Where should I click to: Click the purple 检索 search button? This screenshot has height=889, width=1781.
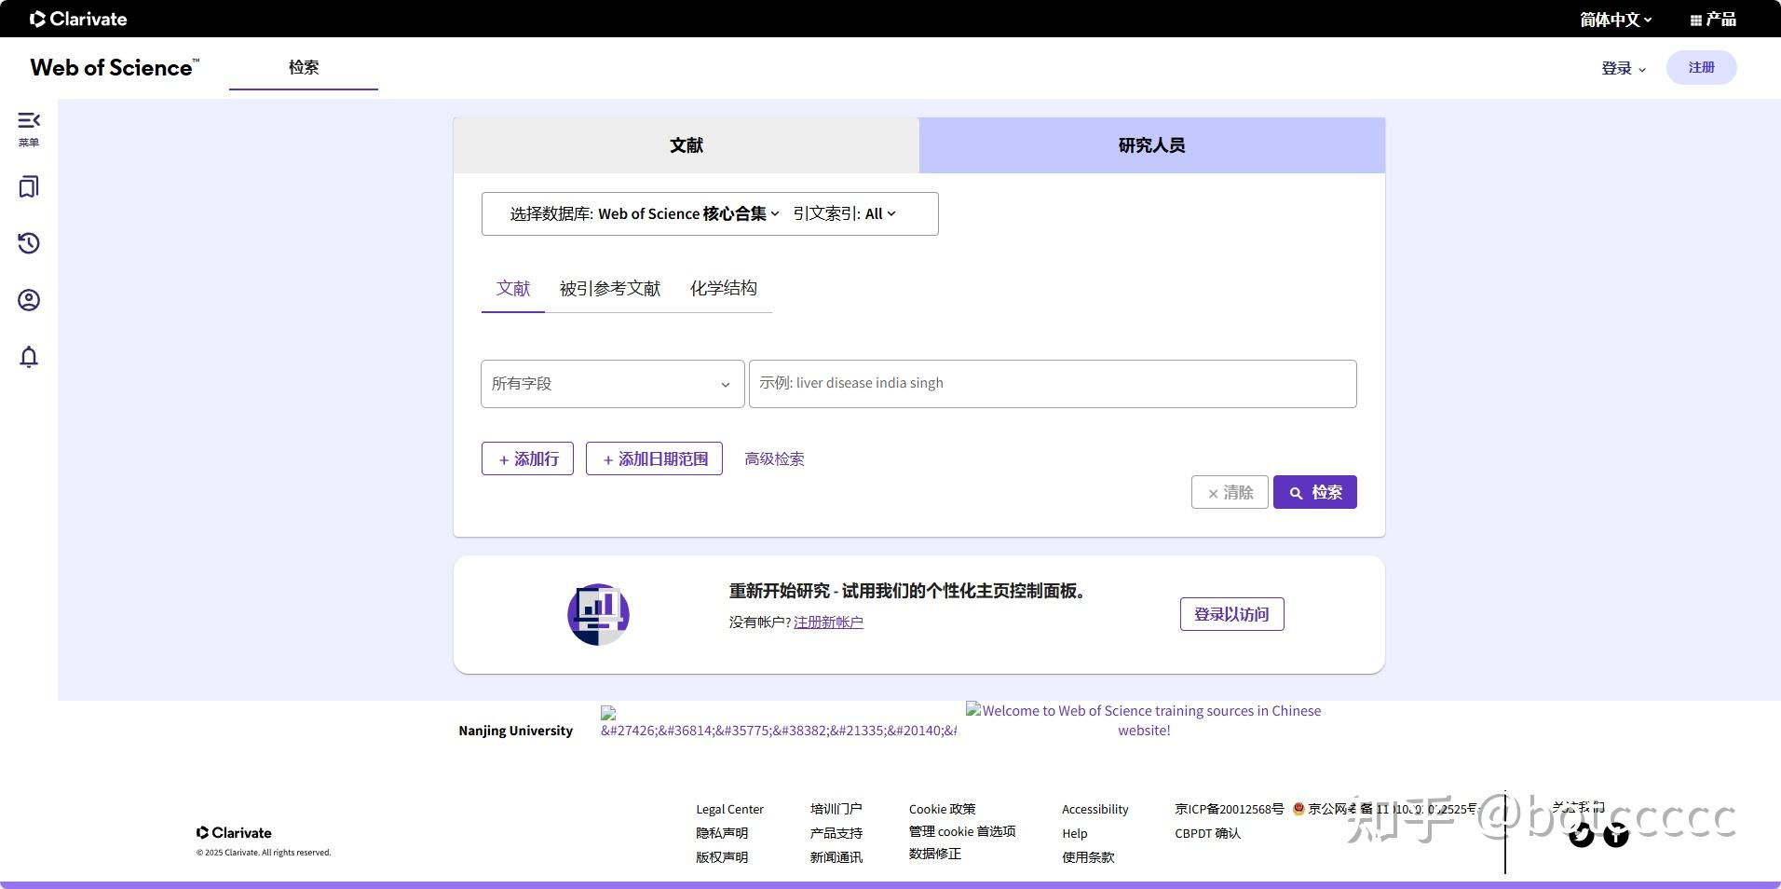1315,492
